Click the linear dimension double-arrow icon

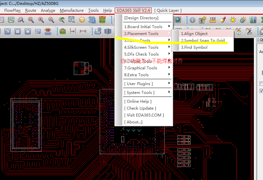[x=83, y=31]
